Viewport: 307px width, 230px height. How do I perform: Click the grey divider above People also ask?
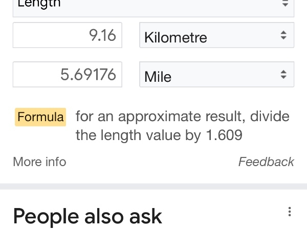153,186
